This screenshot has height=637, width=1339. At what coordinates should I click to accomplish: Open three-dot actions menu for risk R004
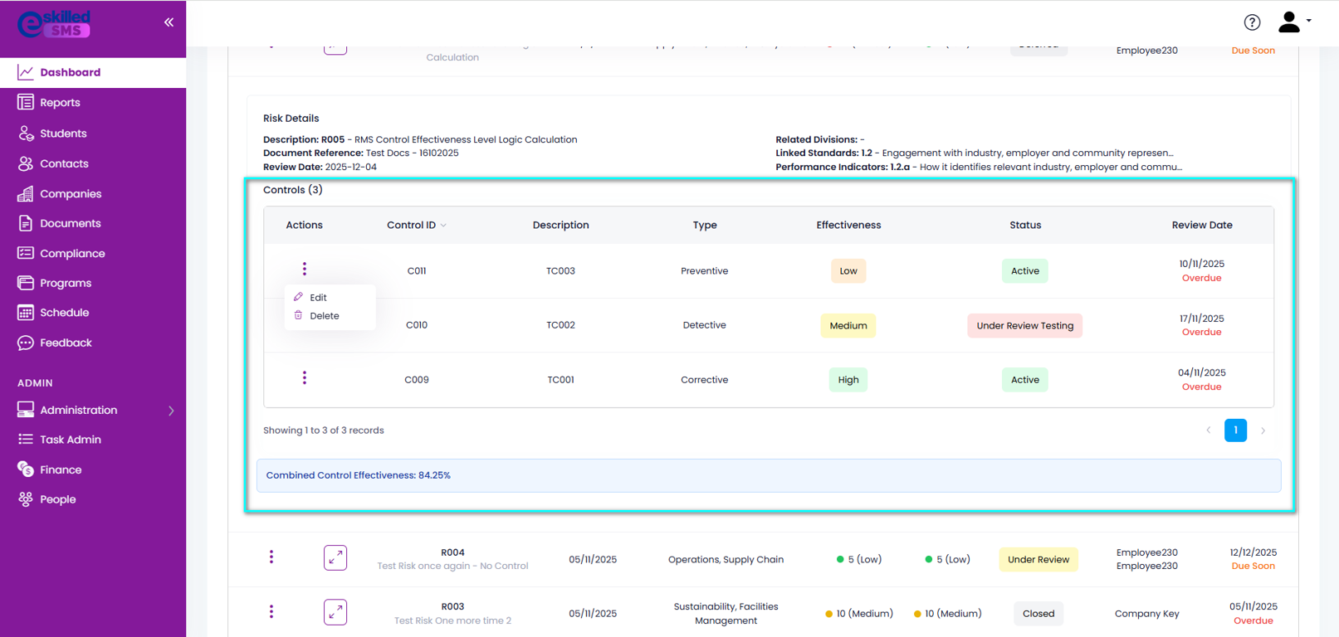(271, 557)
